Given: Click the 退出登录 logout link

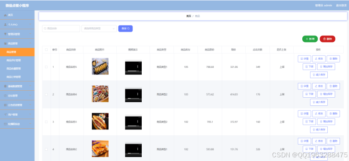Looking at the screenshot, I should coord(341,5).
